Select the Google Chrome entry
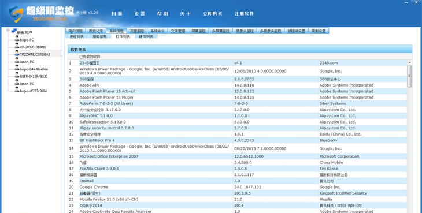Image resolution: width=422 pixels, height=213 pixels. point(238,187)
